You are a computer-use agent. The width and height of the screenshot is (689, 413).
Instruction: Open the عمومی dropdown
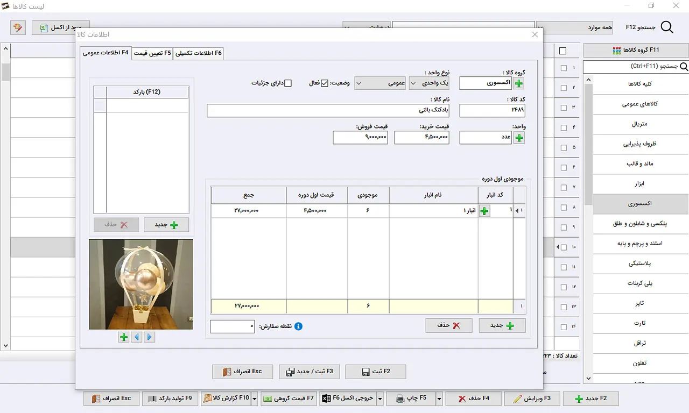380,83
